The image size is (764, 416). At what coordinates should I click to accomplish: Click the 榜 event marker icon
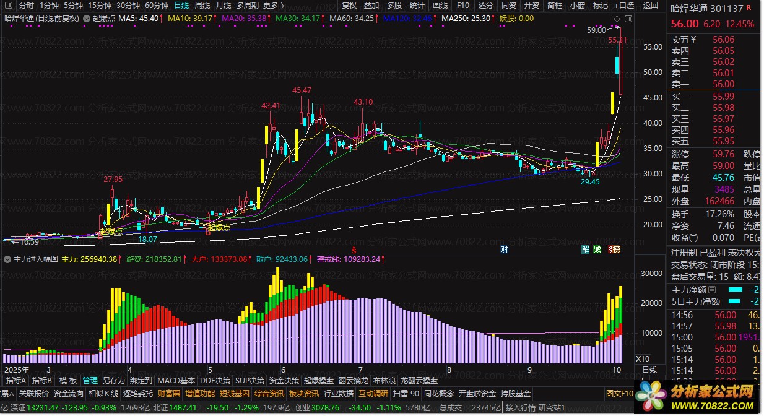coord(614,249)
